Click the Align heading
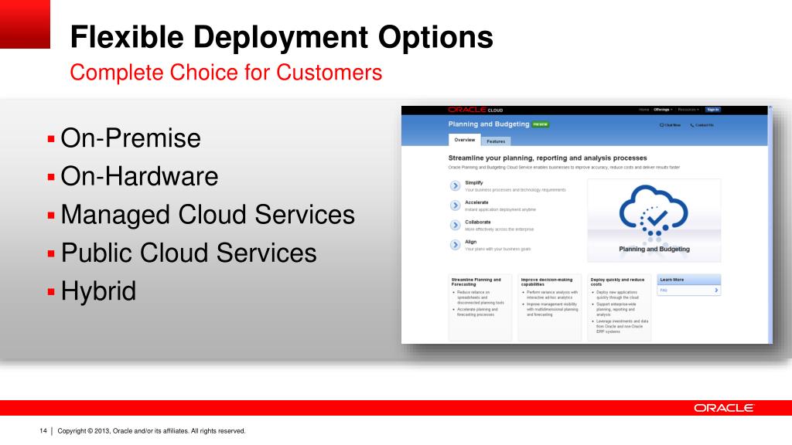This screenshot has width=792, height=445. [x=470, y=242]
